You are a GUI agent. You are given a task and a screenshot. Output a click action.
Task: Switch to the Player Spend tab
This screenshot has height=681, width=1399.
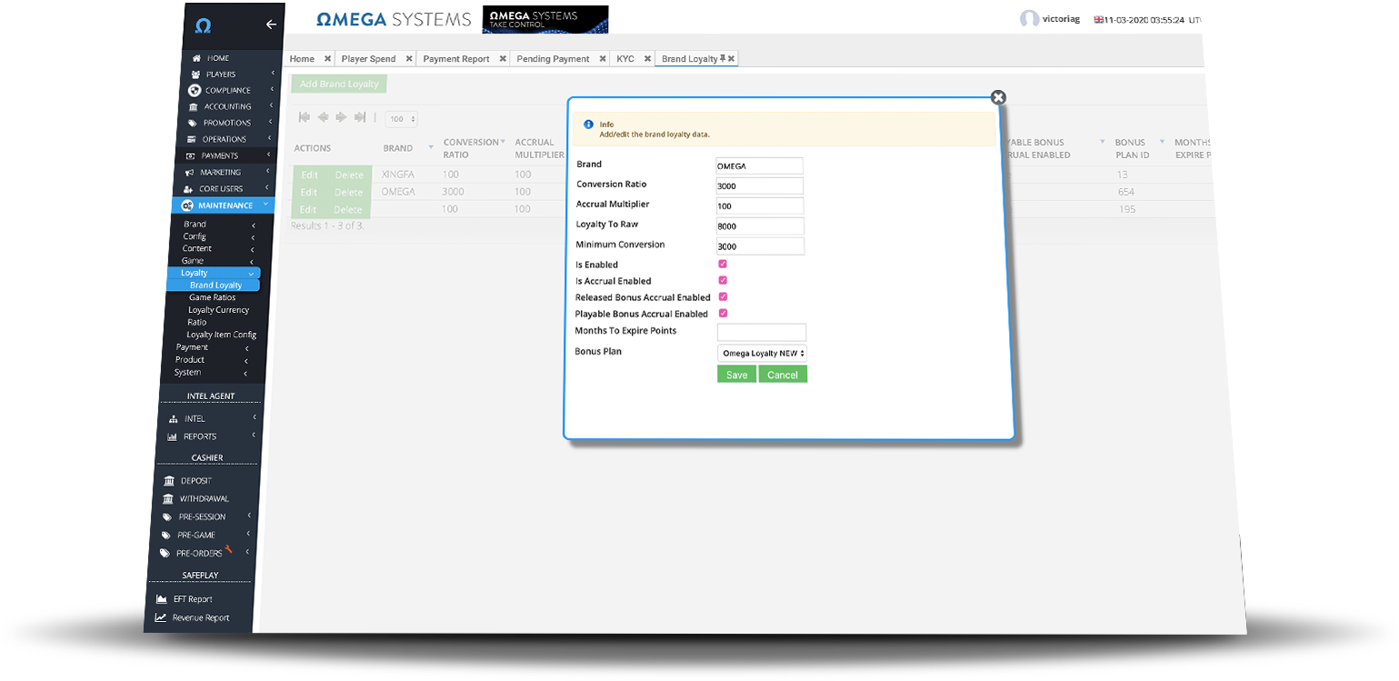pos(368,58)
